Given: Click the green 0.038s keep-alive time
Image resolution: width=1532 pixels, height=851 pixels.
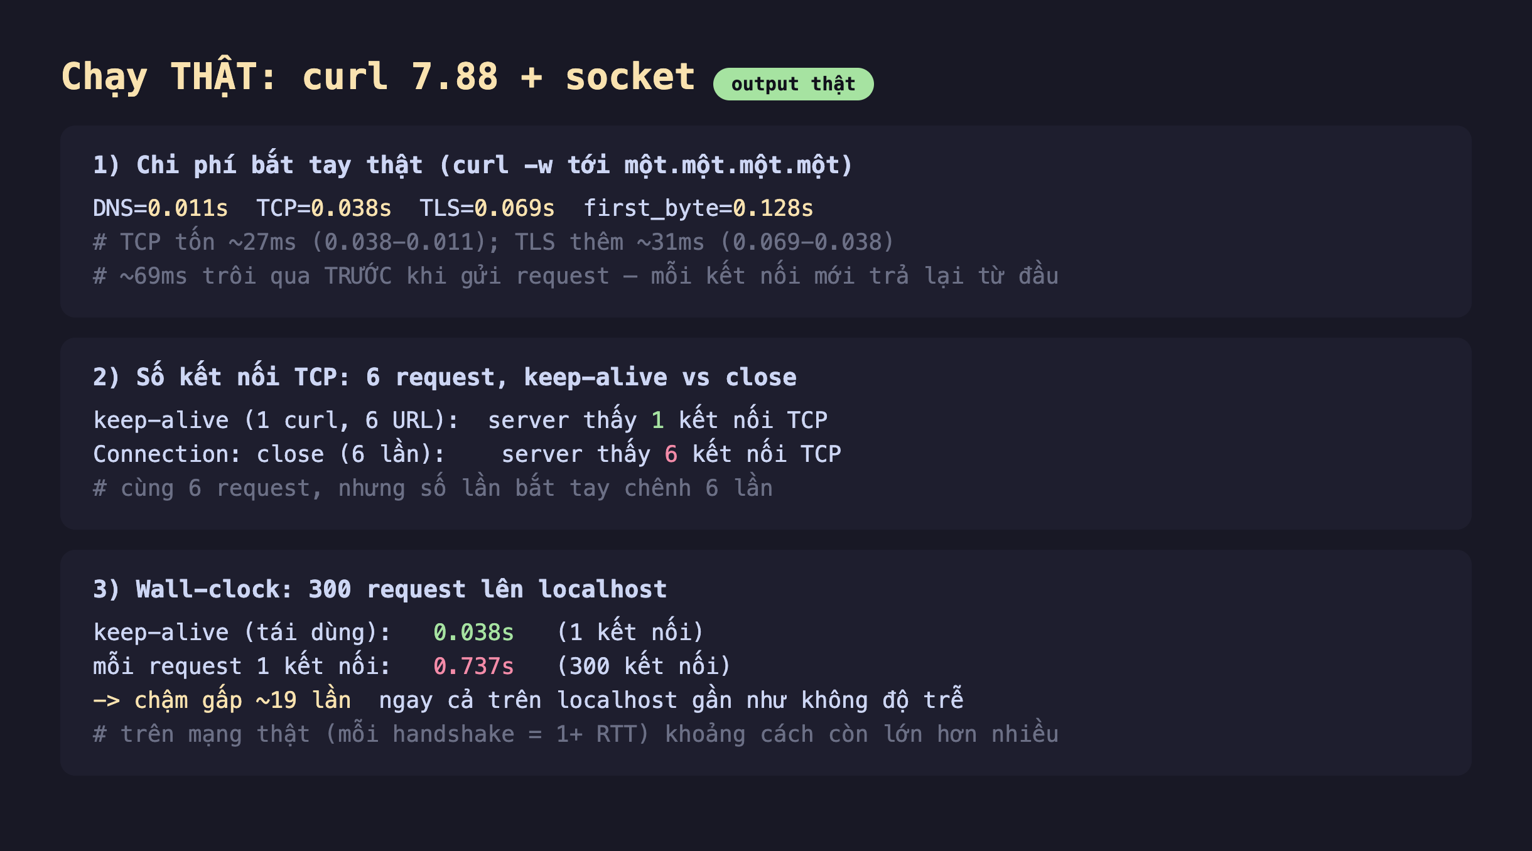Looking at the screenshot, I should (473, 633).
